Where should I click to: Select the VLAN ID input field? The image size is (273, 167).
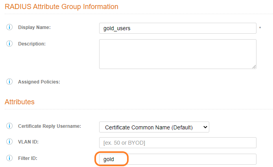(x=177, y=143)
